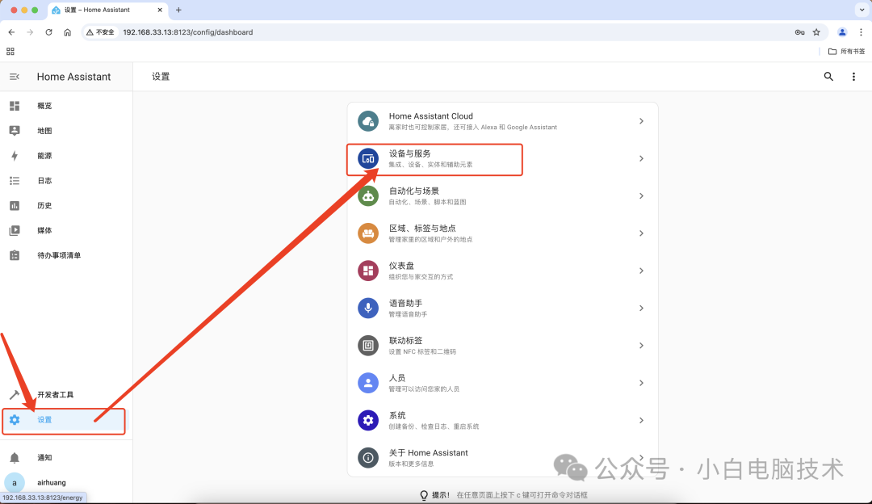Open the 语音助手 settings title
872x504 pixels.
click(405, 303)
